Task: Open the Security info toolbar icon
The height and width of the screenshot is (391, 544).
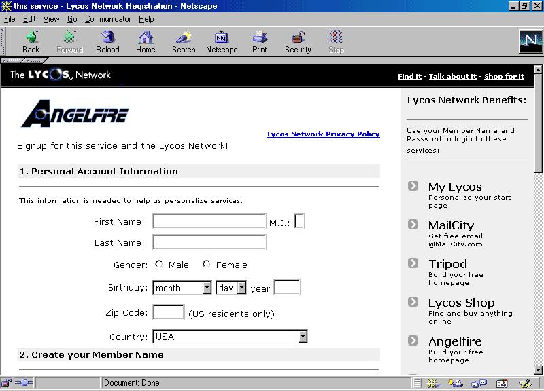Action: [x=298, y=37]
